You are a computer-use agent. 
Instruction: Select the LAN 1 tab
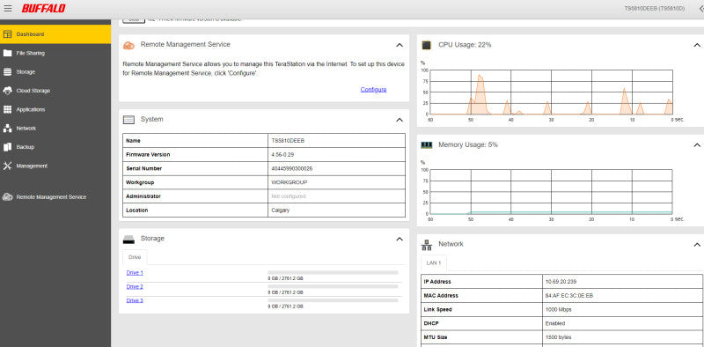coord(434,262)
